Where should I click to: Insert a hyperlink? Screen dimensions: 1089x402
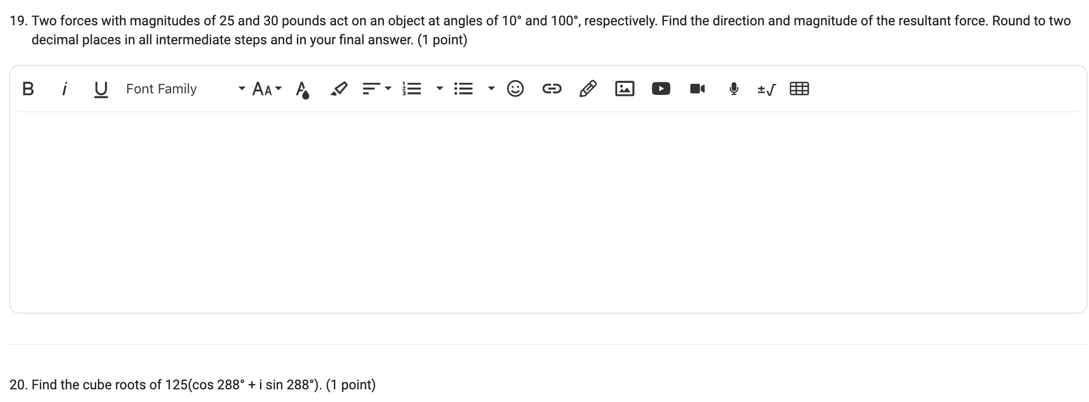[552, 89]
